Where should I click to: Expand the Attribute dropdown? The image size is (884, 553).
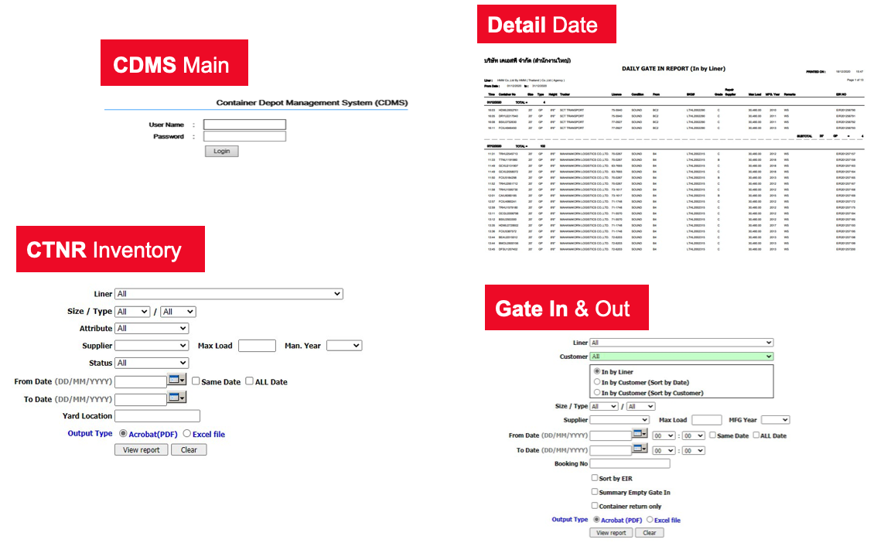(152, 328)
